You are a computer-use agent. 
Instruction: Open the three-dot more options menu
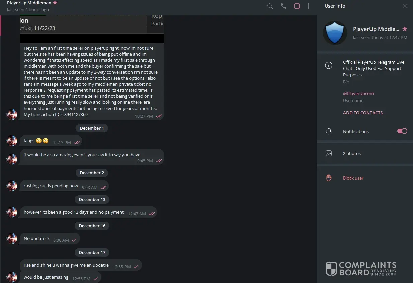click(x=309, y=6)
